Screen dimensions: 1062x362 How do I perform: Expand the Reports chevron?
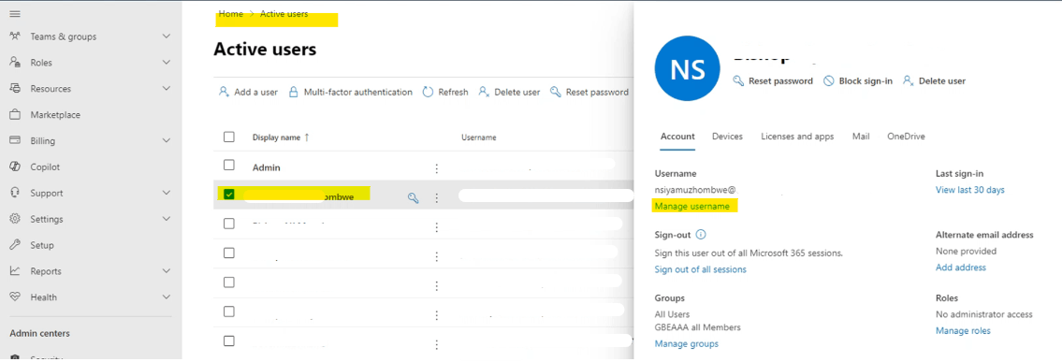tap(166, 270)
